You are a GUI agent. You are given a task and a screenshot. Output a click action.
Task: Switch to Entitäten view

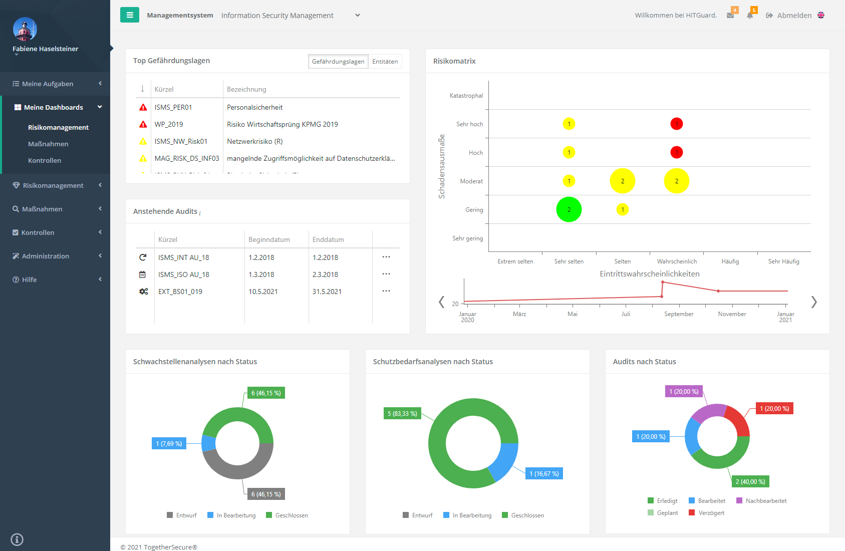[x=385, y=62]
